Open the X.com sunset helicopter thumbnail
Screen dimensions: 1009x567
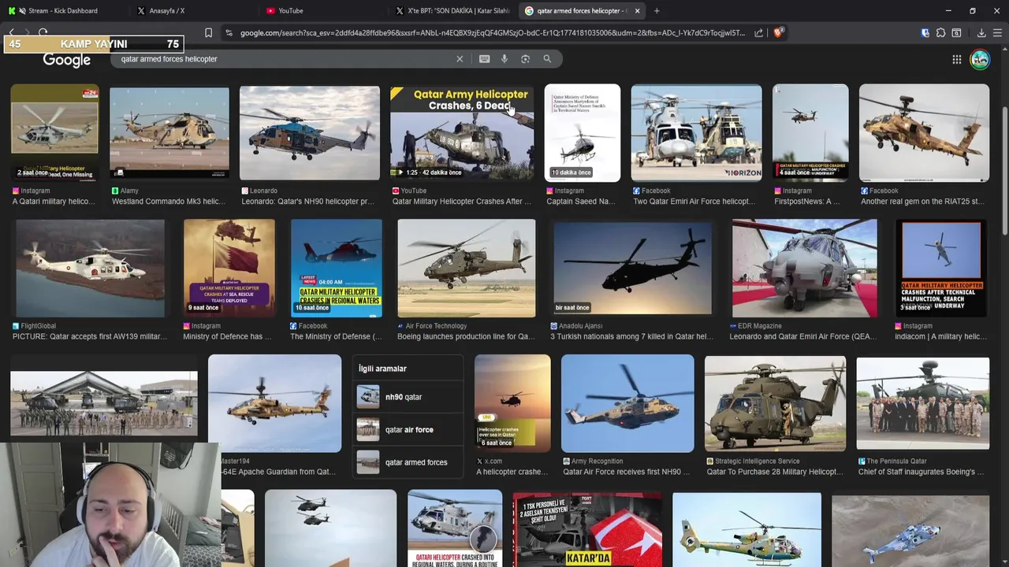click(x=512, y=403)
